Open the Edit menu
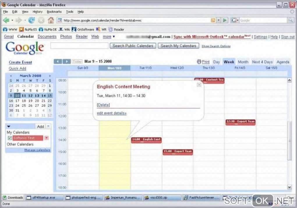This screenshot has width=297, height=208. (x=15, y=12)
